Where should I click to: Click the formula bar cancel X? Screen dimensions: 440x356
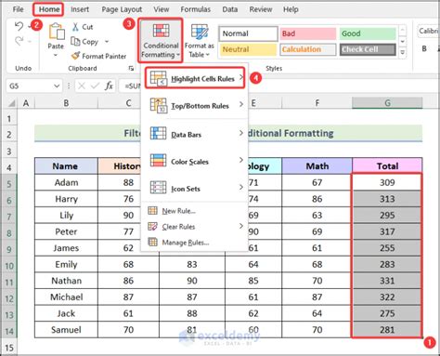[x=82, y=86]
